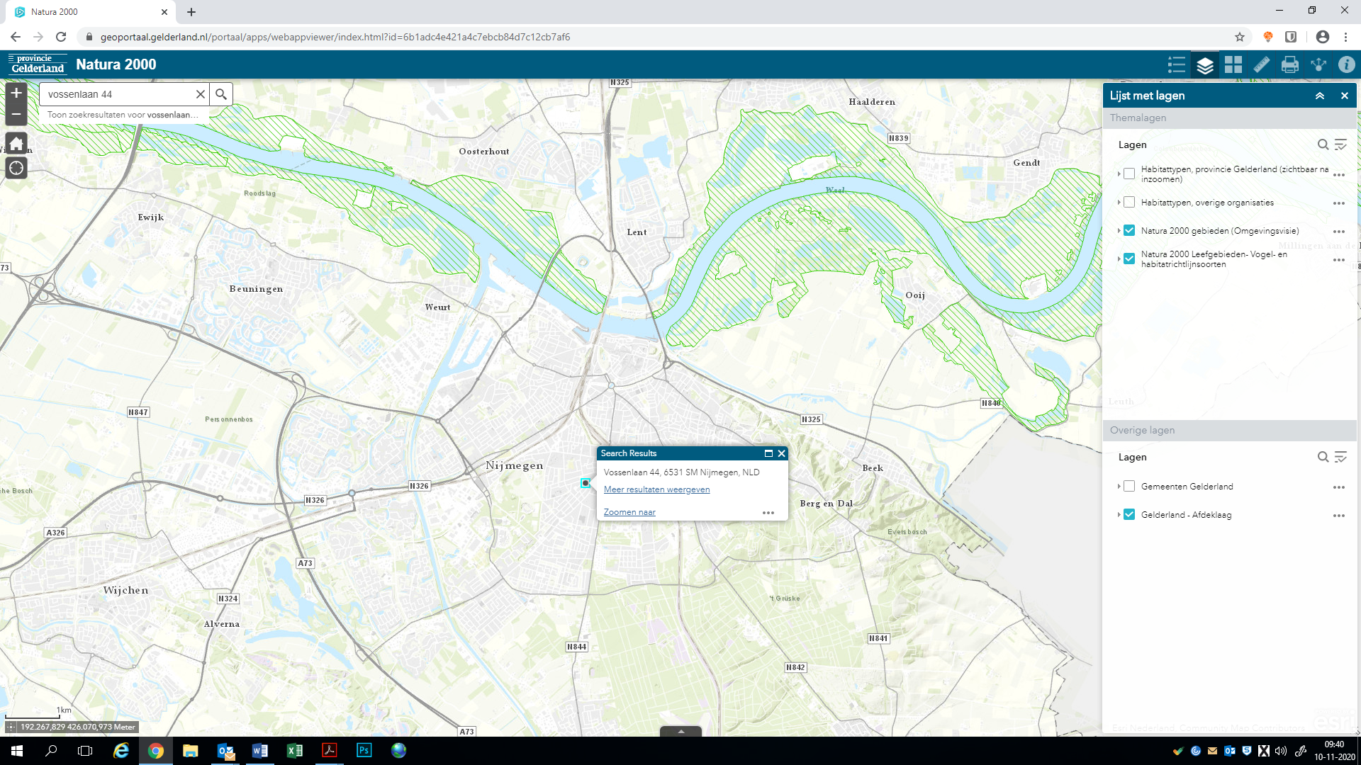The height and width of the screenshot is (765, 1361).
Task: Open attribute table arrow at map bottom
Action: [680, 731]
